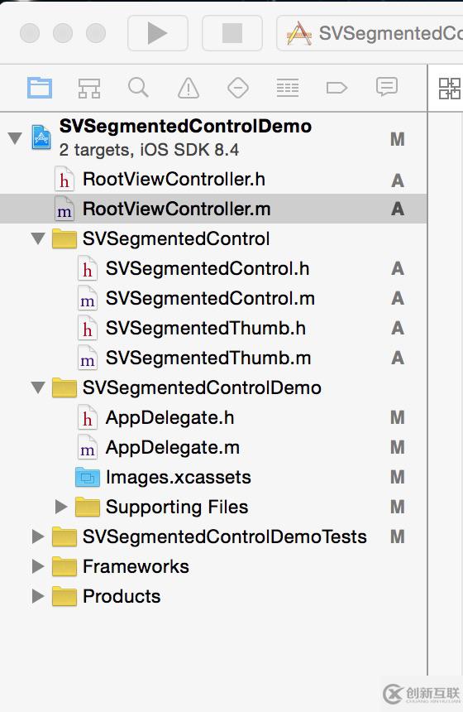Open the Breakpoint navigator icon
The width and height of the screenshot is (463, 712).
coord(337,88)
